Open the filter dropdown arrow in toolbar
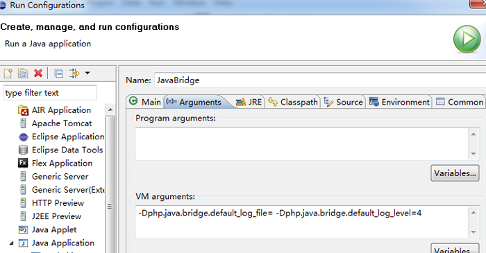 [87, 73]
